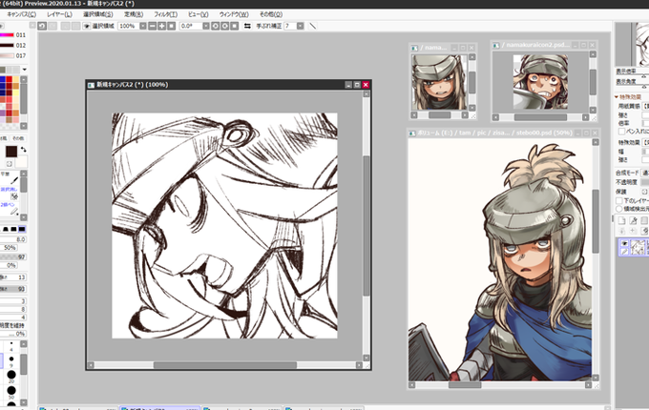
Task: Reset canvas rotation square icon
Action: [x=234, y=26]
